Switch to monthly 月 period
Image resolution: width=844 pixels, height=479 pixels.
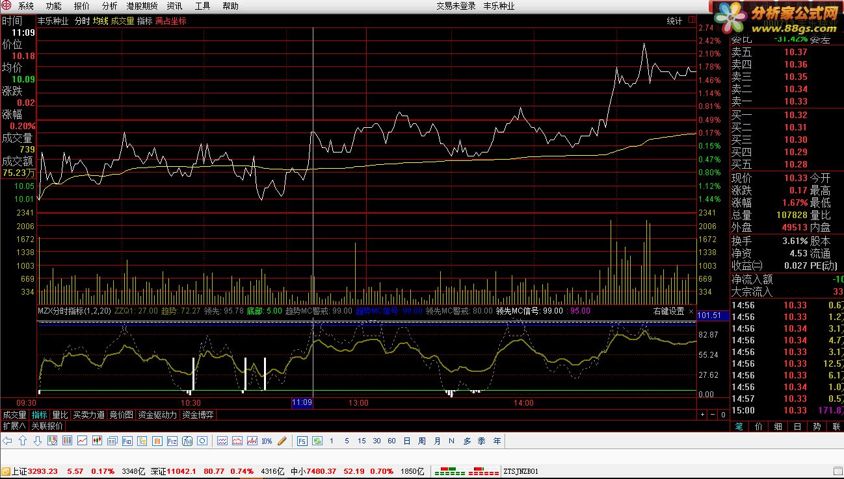tap(437, 441)
